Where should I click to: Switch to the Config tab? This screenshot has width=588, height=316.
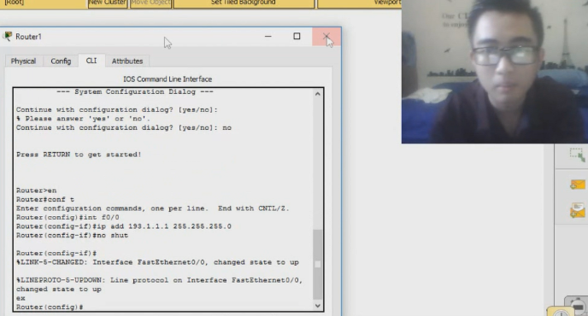61,61
